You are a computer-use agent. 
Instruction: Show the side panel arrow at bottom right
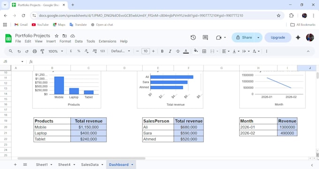coord(312,165)
